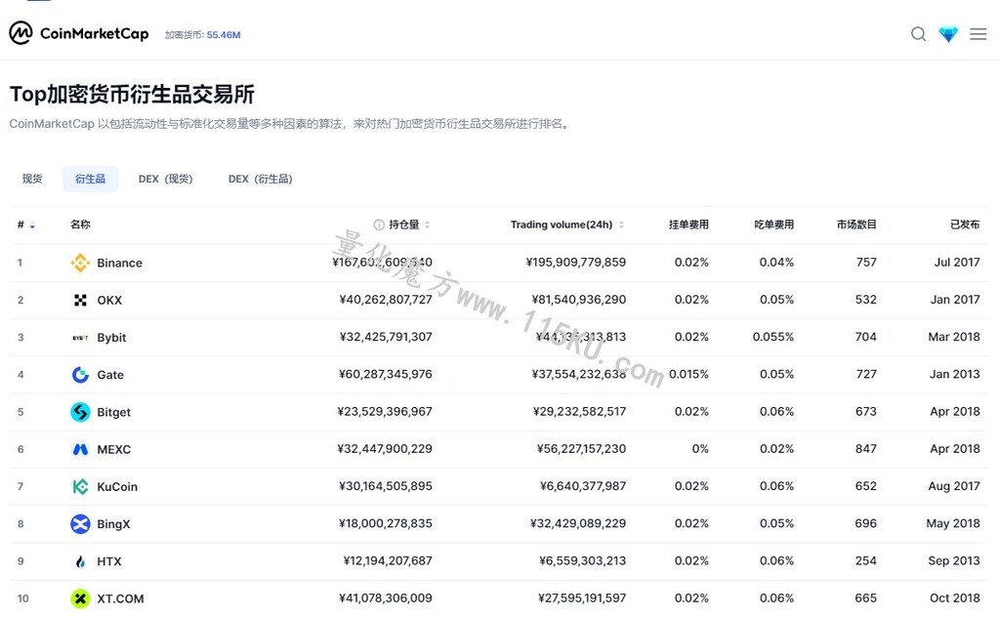Click Binance volume ¥195,909,779,859
Viewport: 1000px width, 617px height.
[576, 262]
